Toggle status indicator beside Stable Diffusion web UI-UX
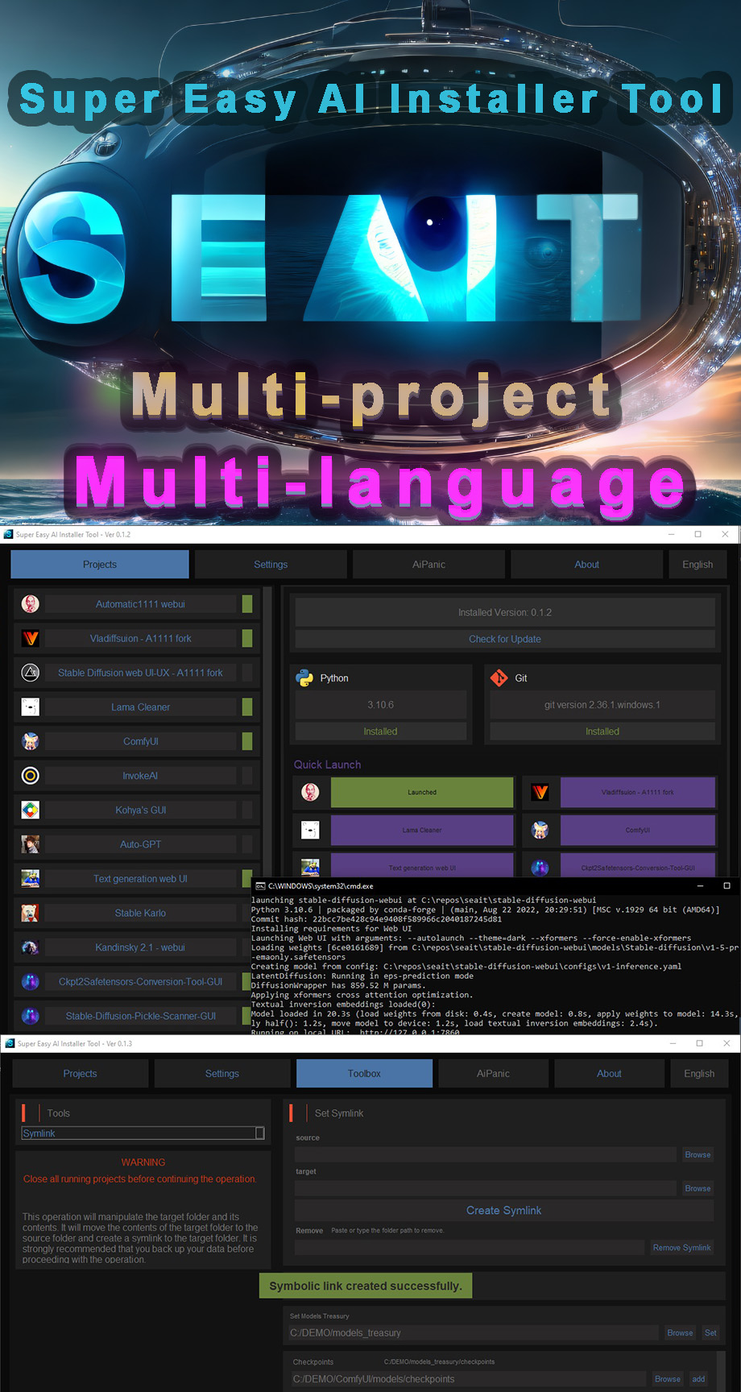 [x=247, y=673]
